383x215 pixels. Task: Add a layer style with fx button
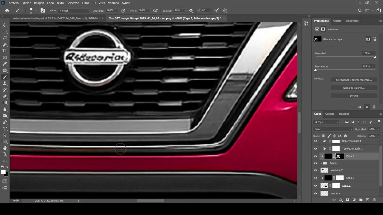click(x=341, y=200)
